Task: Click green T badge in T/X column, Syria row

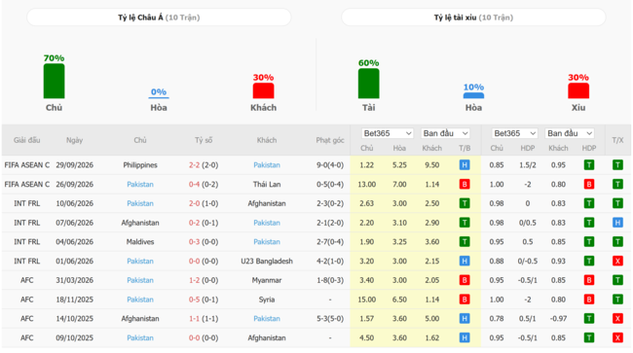Action: click(x=617, y=300)
